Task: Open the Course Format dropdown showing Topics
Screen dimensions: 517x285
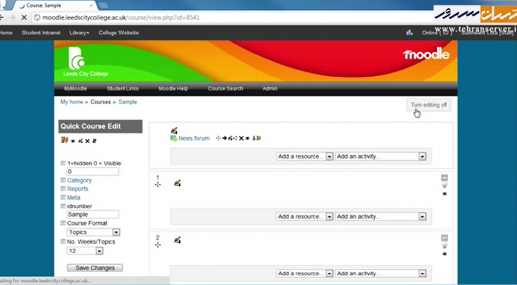Action: pos(94,232)
